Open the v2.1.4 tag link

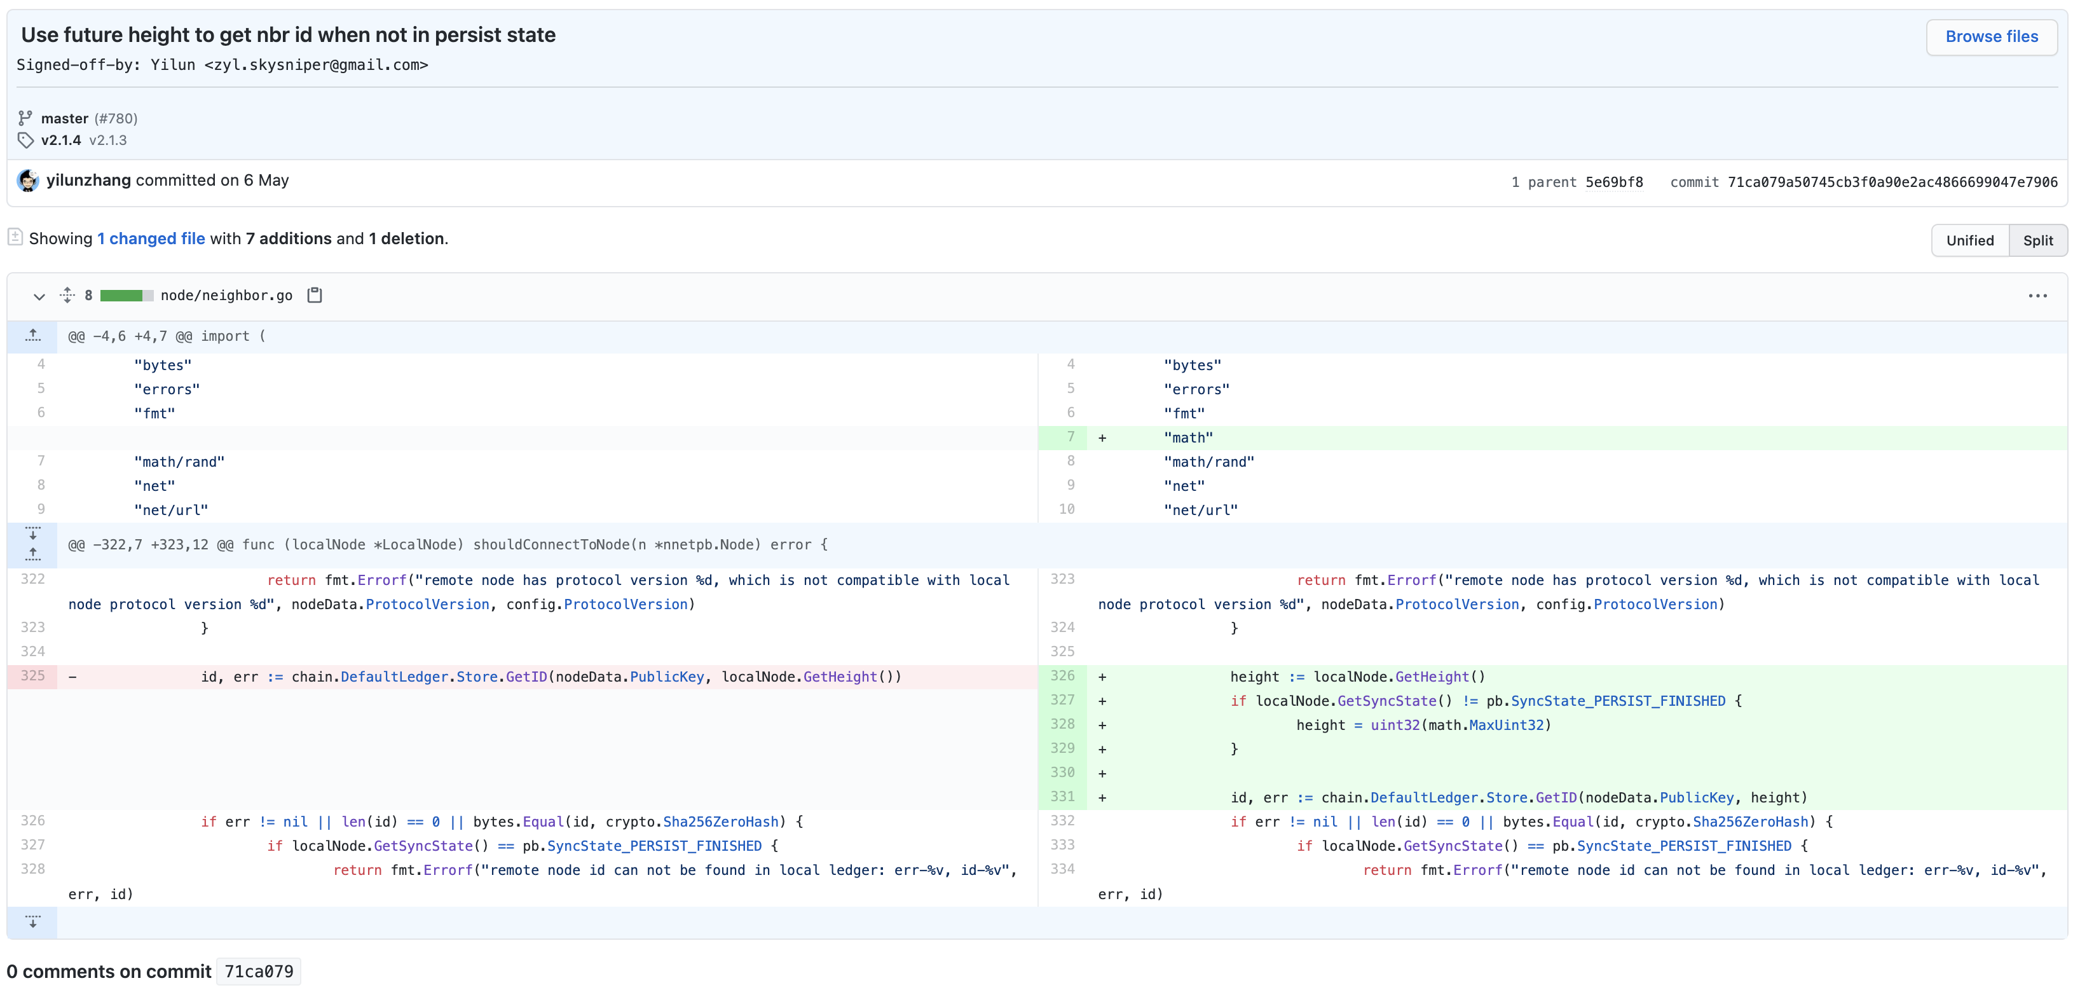pyautogui.click(x=62, y=141)
